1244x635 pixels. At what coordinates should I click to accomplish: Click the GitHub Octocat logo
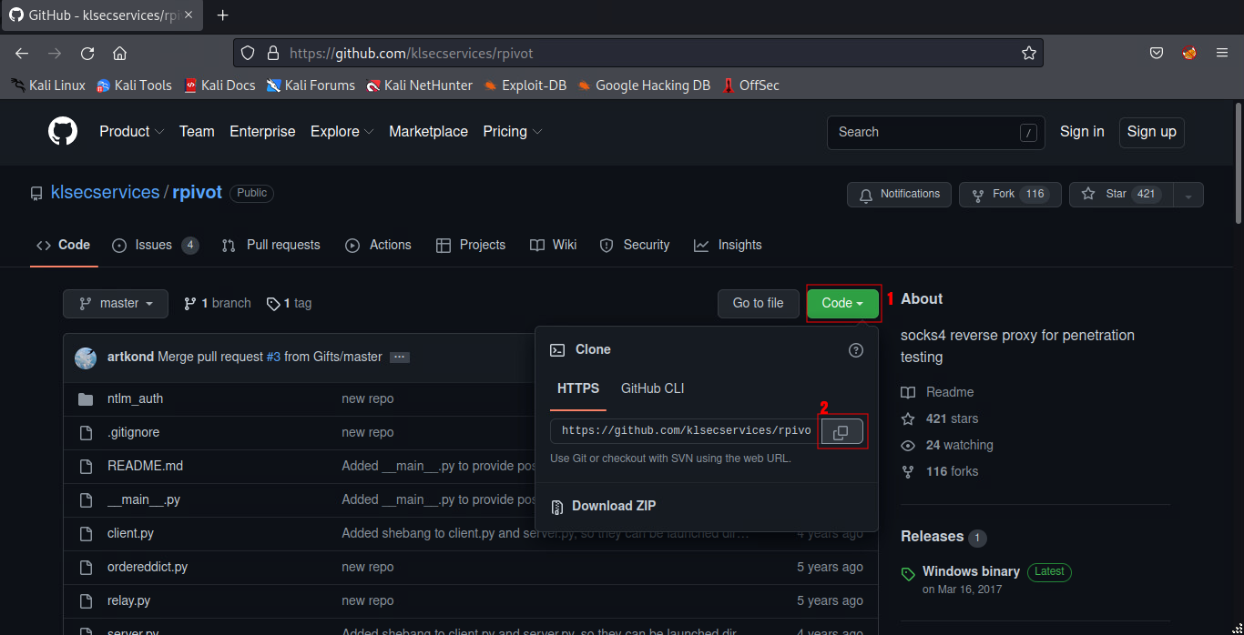click(x=63, y=132)
